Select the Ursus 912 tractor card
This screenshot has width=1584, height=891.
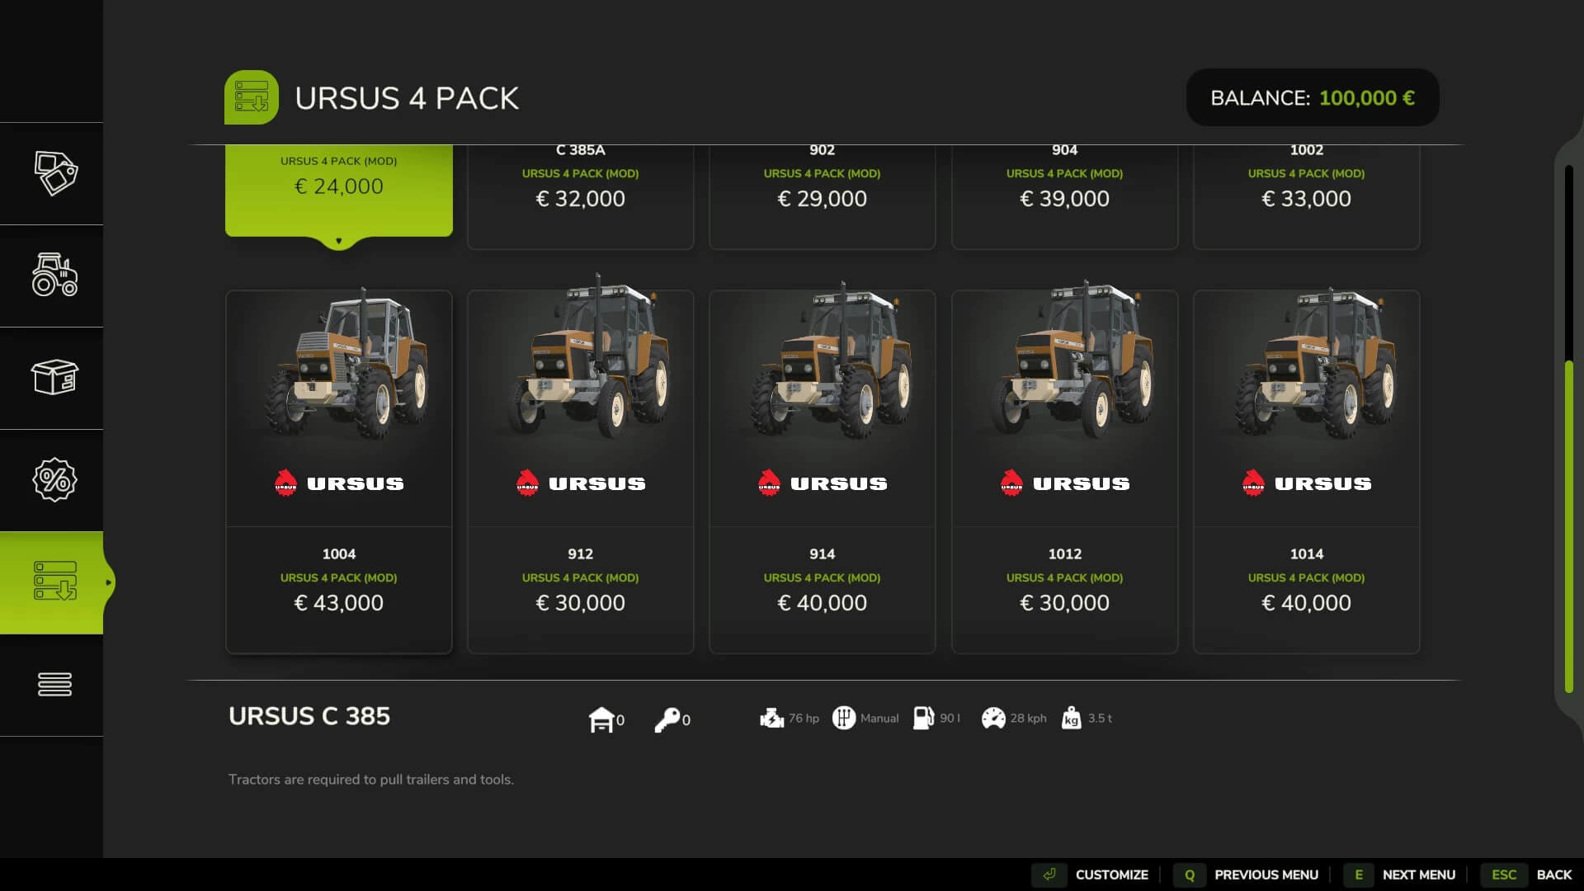pos(581,472)
